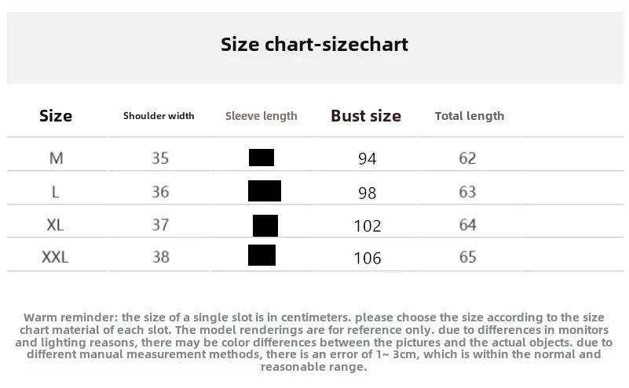Click shoulder width value 38
Image resolution: width=629 pixels, height=388 pixels.
pyautogui.click(x=160, y=257)
